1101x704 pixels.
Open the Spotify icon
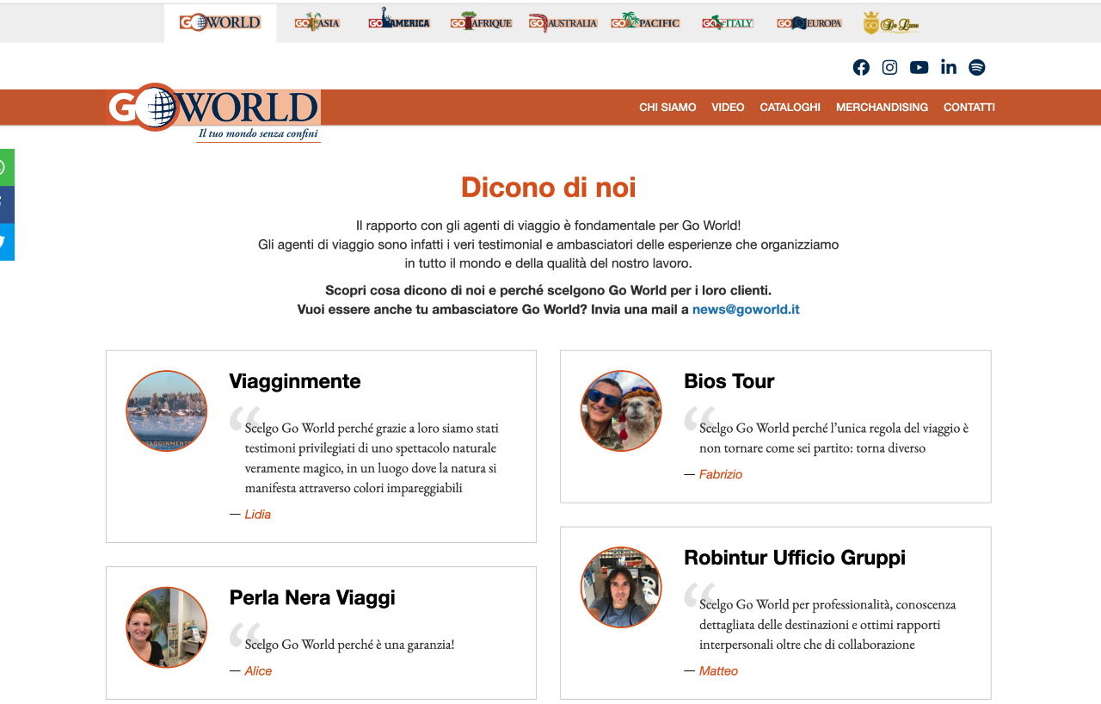[976, 67]
